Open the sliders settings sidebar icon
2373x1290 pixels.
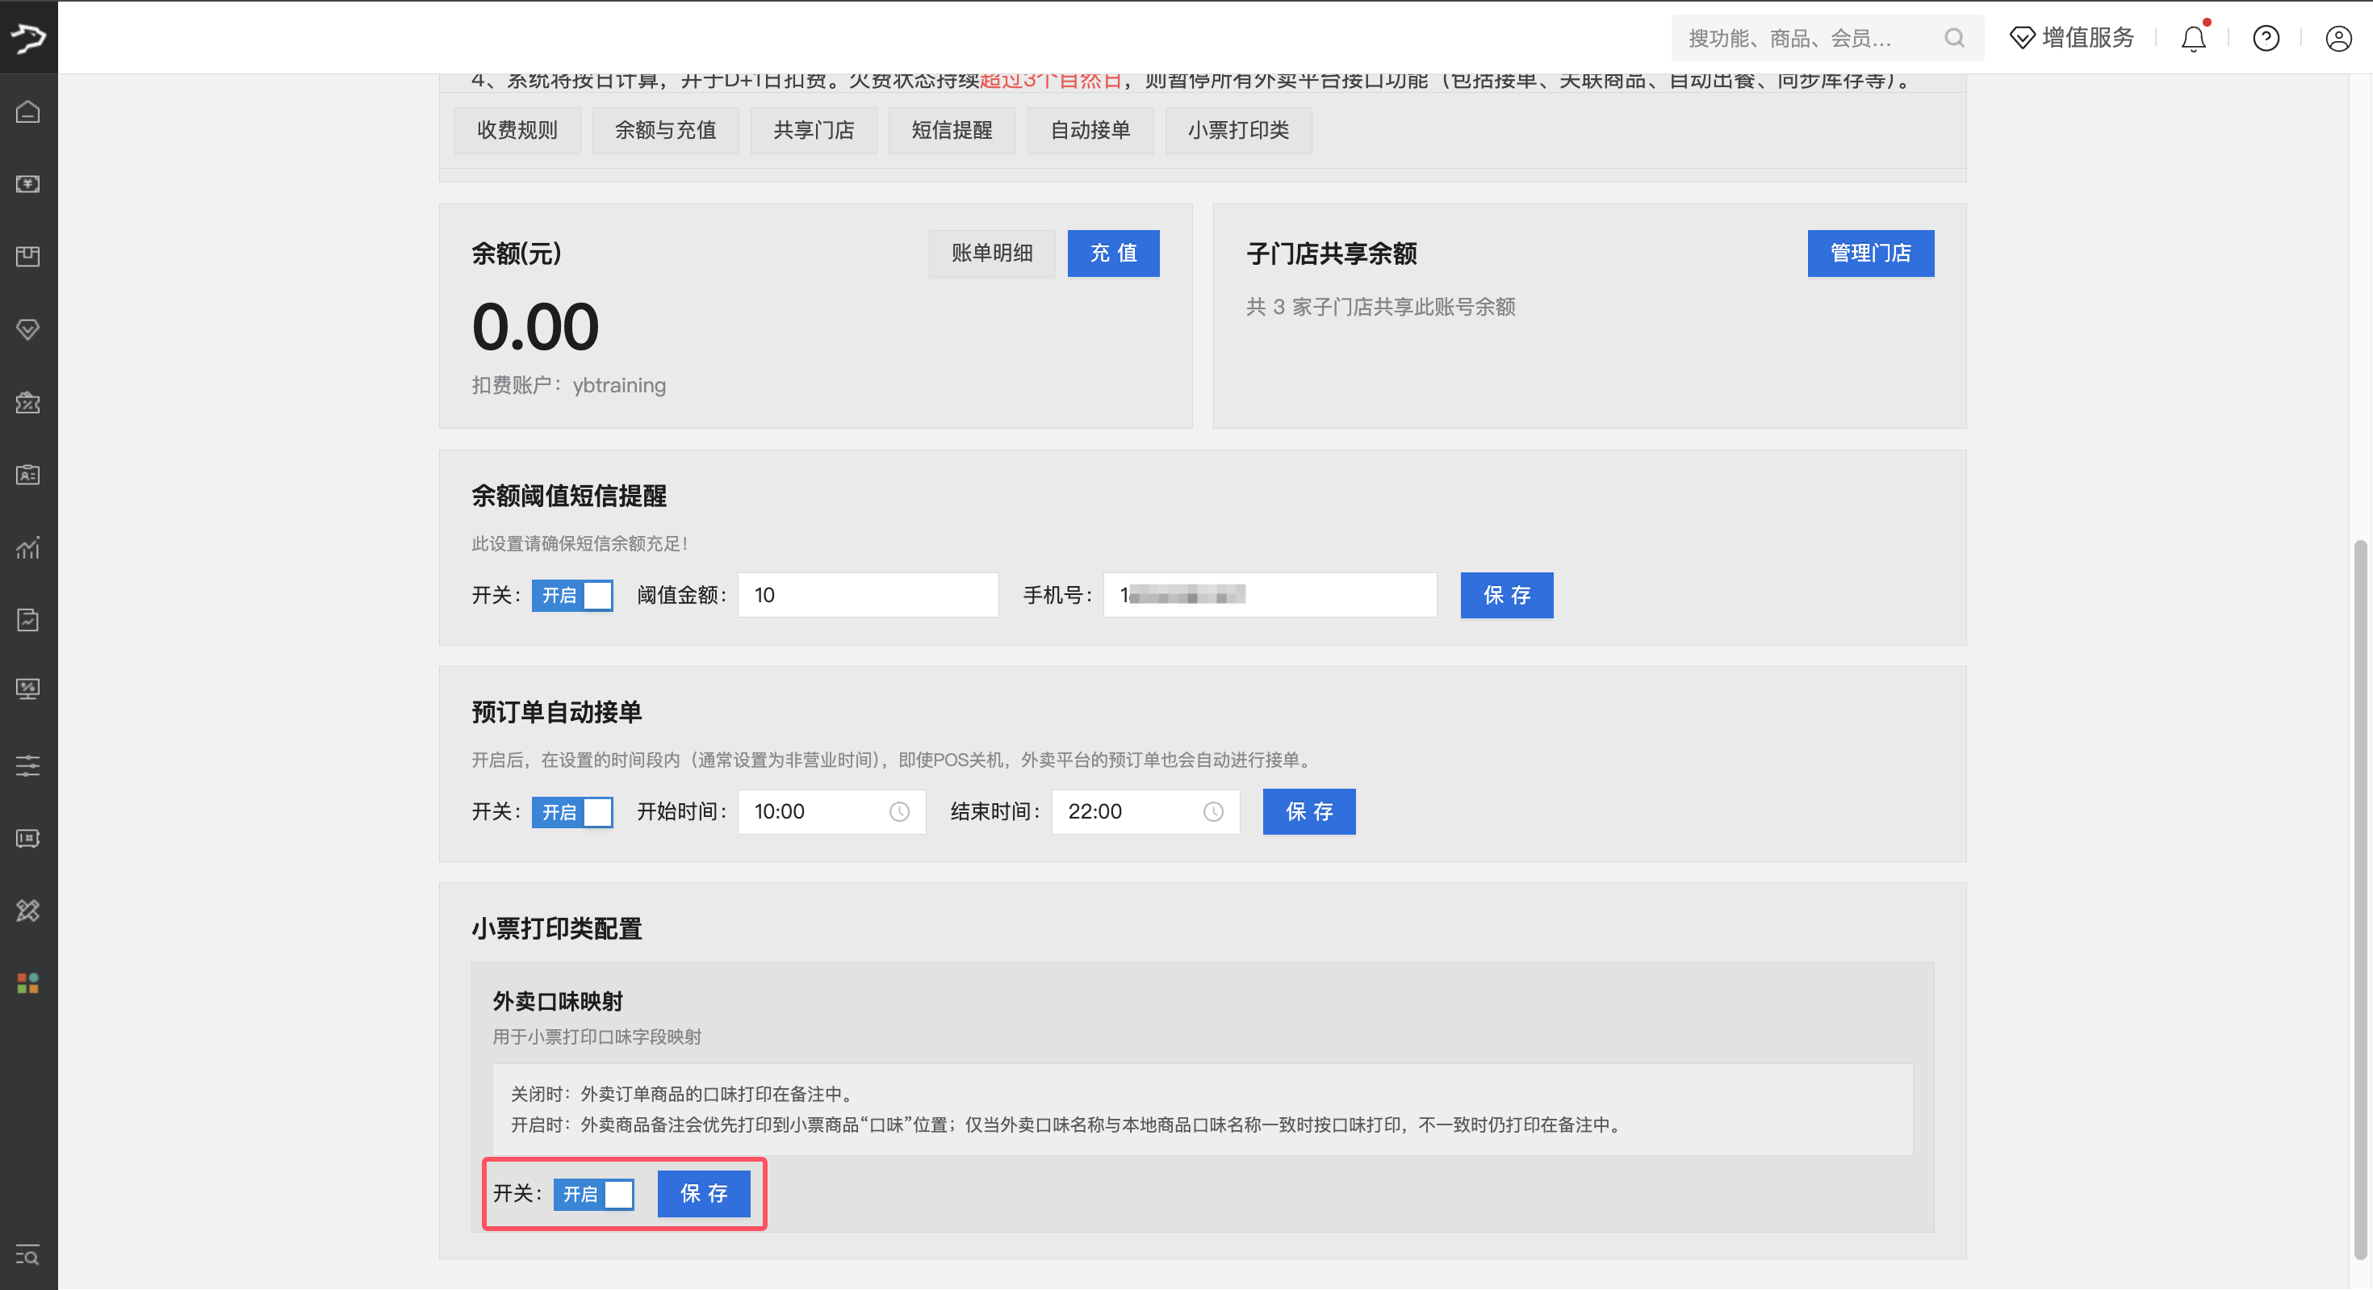click(27, 764)
